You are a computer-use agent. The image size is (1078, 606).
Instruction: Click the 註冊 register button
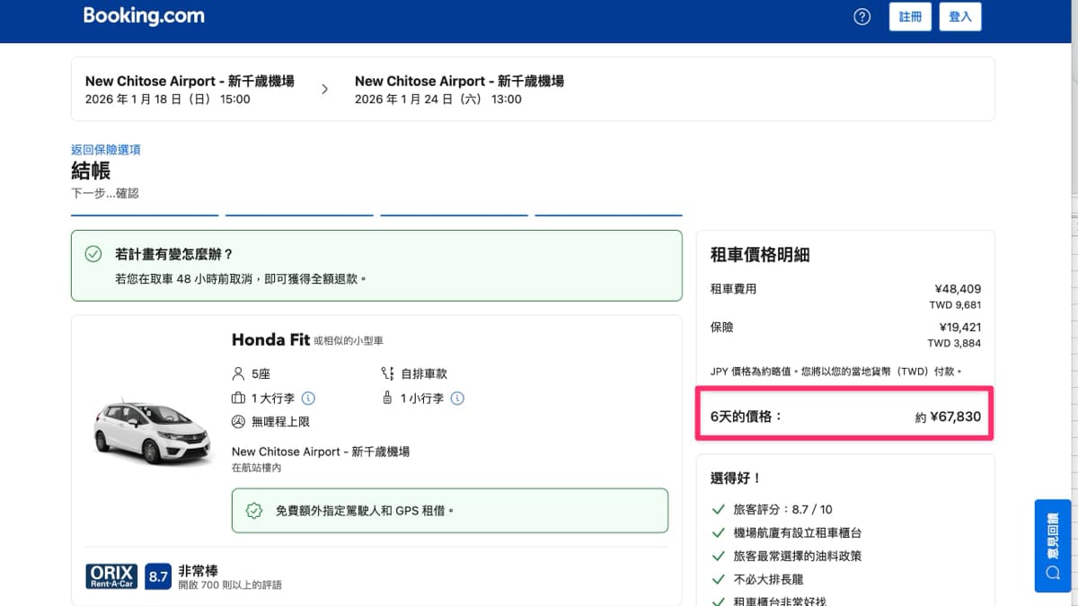click(x=910, y=17)
